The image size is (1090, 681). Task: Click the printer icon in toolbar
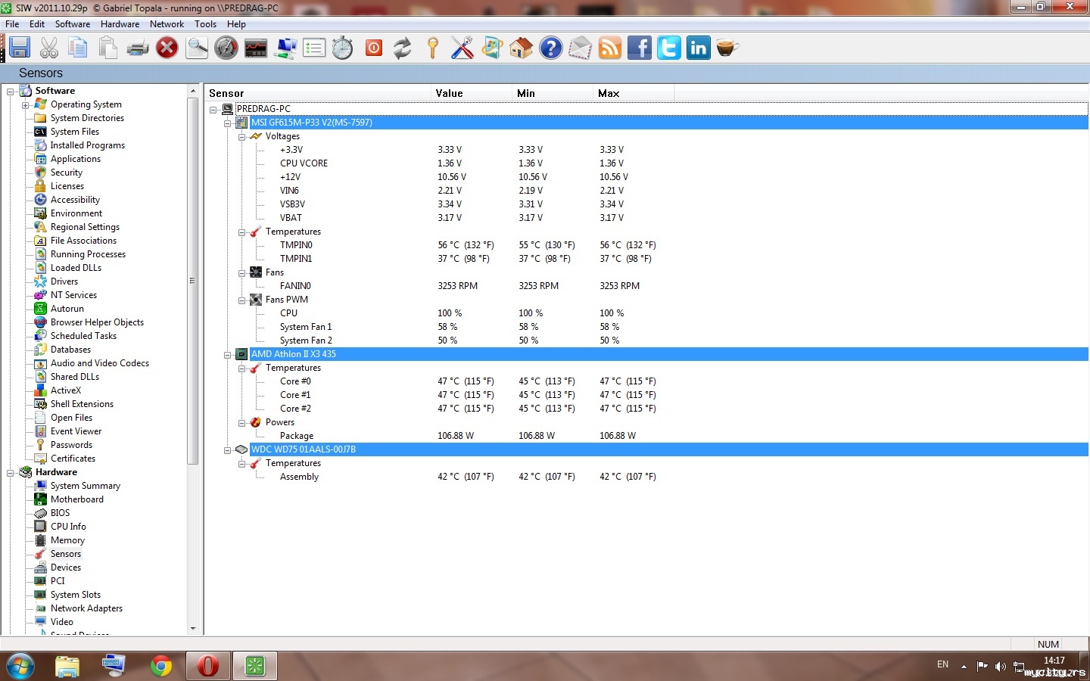click(x=137, y=48)
